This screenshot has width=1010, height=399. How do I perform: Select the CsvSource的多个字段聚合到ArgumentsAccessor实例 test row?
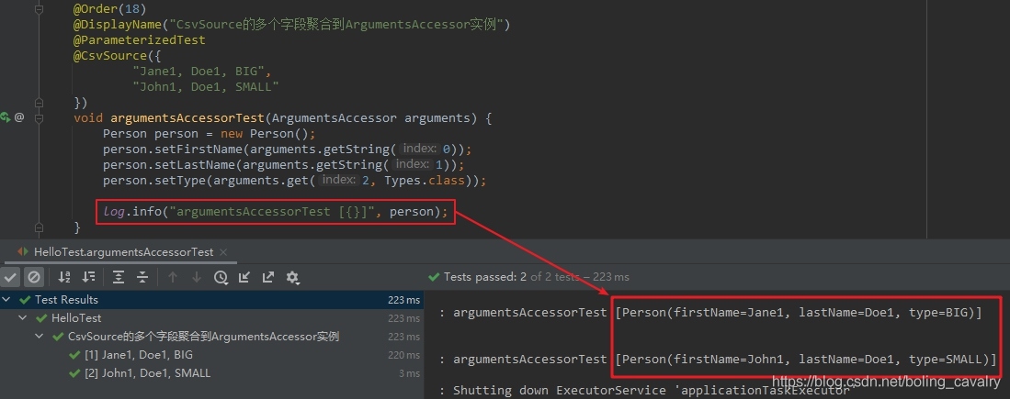pos(212,337)
